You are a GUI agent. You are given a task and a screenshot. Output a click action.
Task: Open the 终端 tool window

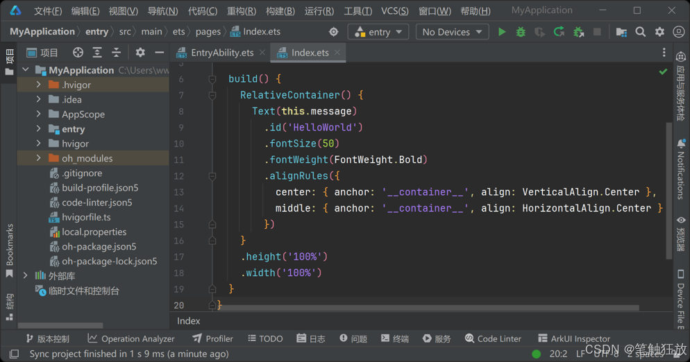coord(395,338)
